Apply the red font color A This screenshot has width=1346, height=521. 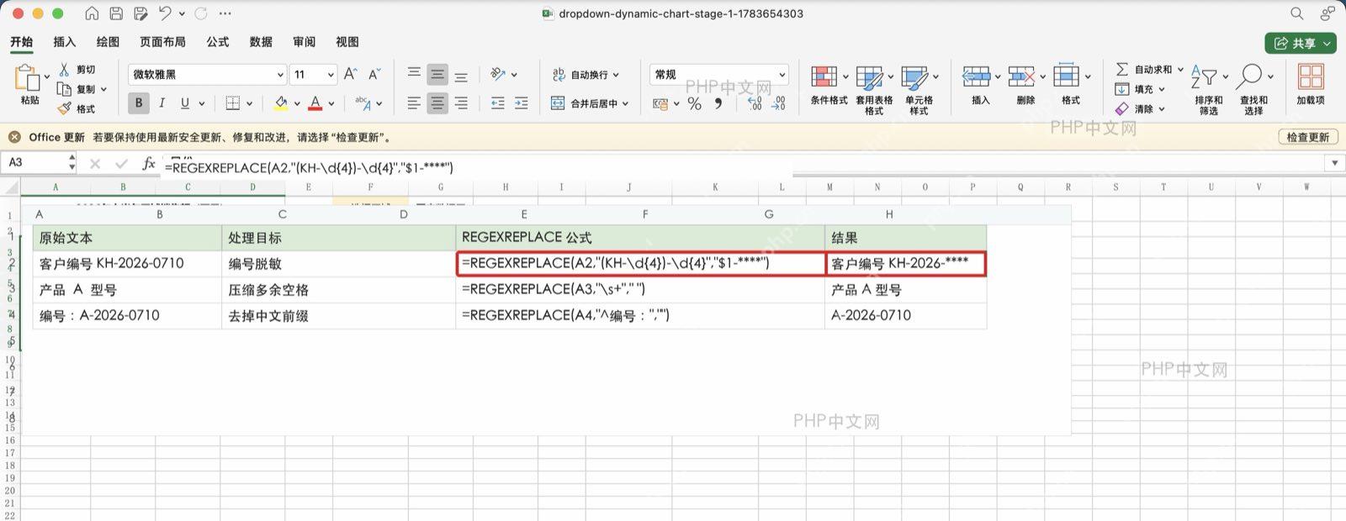(x=315, y=103)
